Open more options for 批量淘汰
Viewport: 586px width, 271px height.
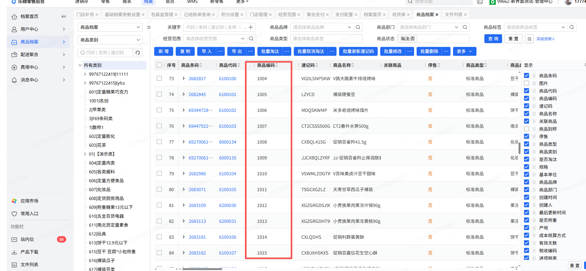pos(287,51)
